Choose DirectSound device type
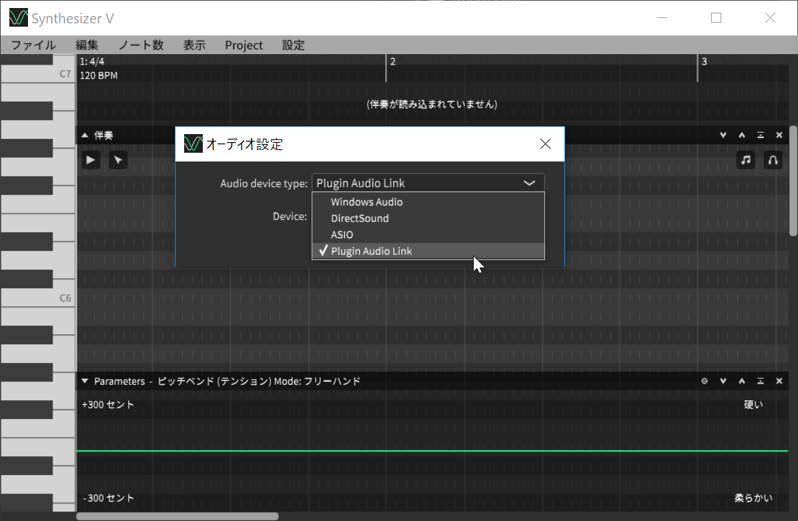798x521 pixels. [428, 218]
